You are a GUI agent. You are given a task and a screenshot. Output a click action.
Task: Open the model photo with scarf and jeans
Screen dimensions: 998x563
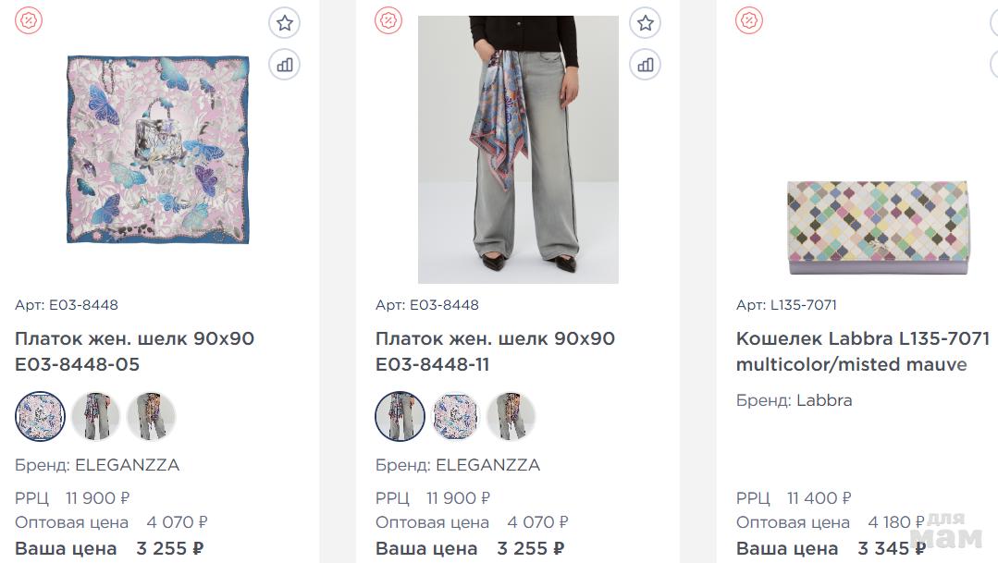(x=518, y=149)
